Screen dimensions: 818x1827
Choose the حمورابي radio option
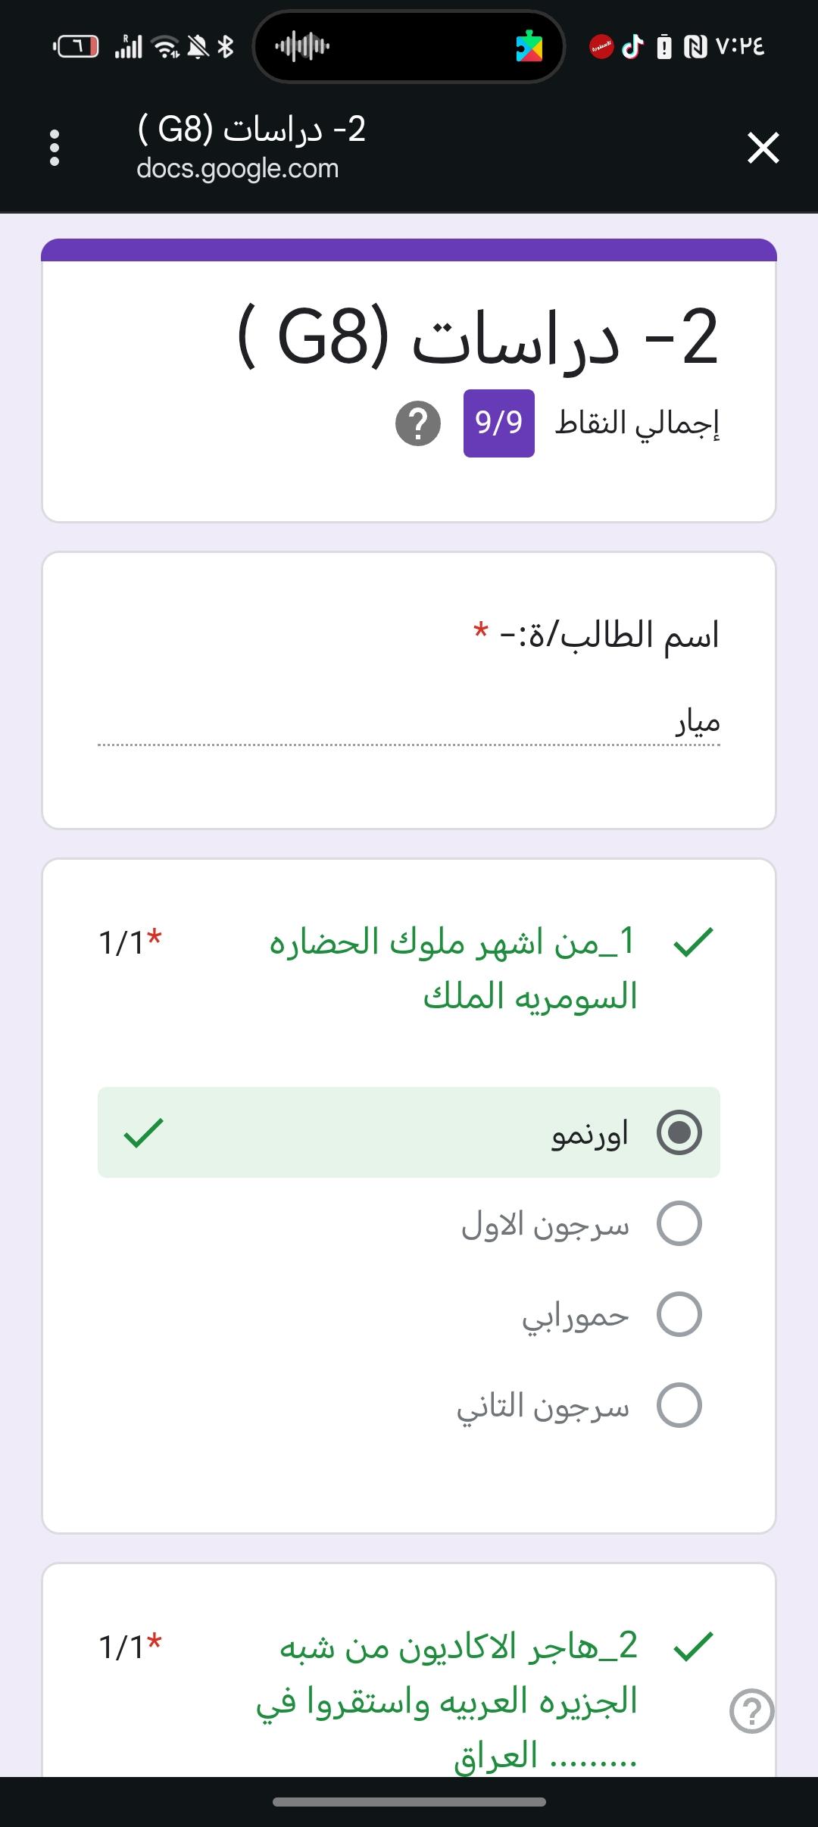point(679,1314)
